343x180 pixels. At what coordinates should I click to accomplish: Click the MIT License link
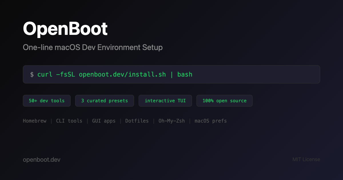point(306,159)
